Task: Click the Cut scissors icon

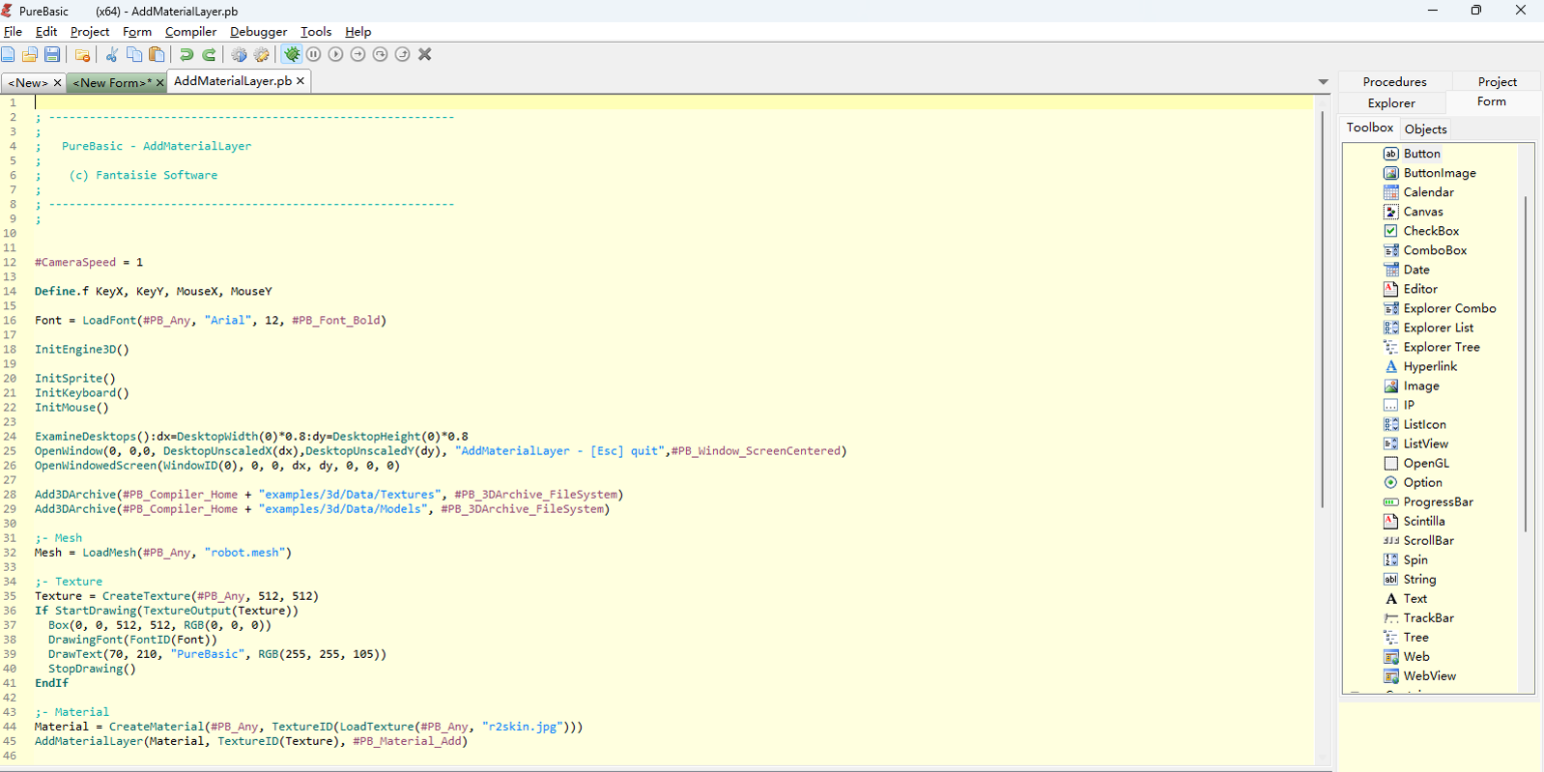Action: tap(112, 55)
